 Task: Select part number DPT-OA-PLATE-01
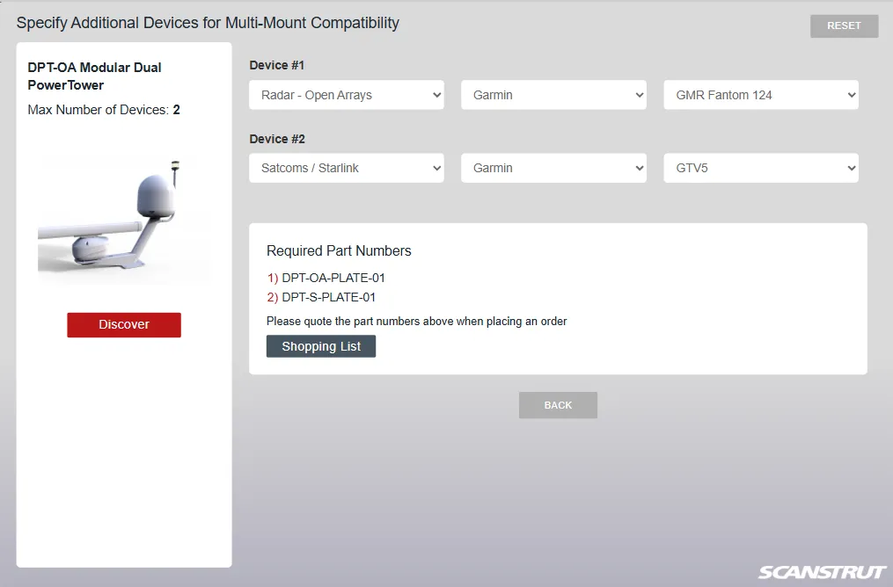pyautogui.click(x=333, y=278)
